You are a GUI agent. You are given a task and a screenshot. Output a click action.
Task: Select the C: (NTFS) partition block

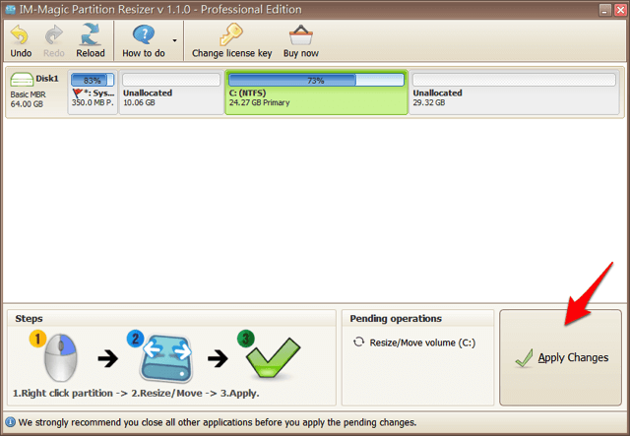[x=317, y=93]
